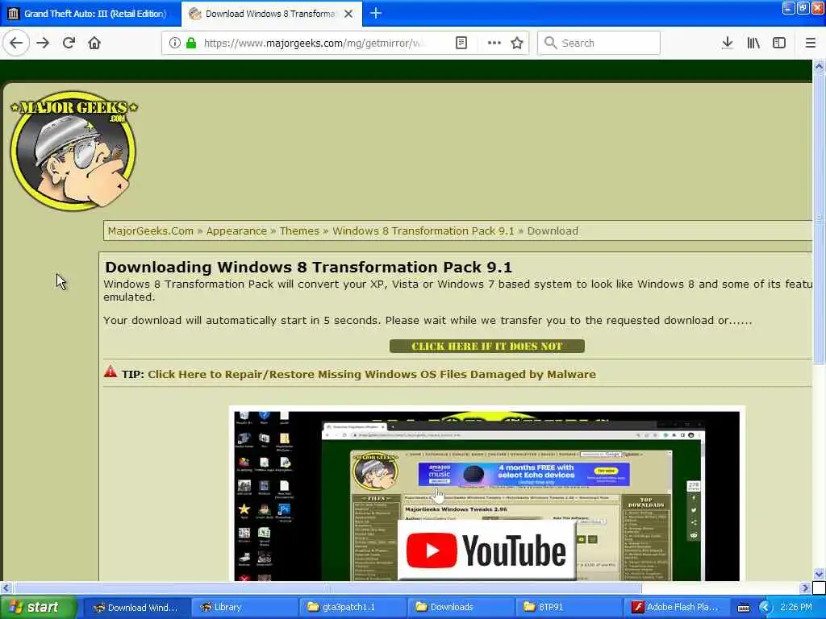Toggle reader view icon
The image size is (826, 619).
(x=461, y=44)
